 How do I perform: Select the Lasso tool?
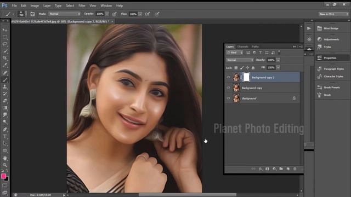[5, 44]
